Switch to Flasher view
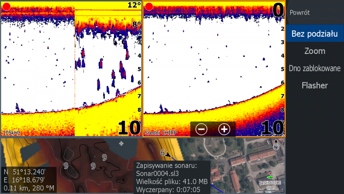 click(314, 85)
